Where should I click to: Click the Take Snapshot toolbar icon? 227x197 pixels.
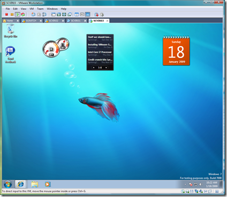point(33,14)
